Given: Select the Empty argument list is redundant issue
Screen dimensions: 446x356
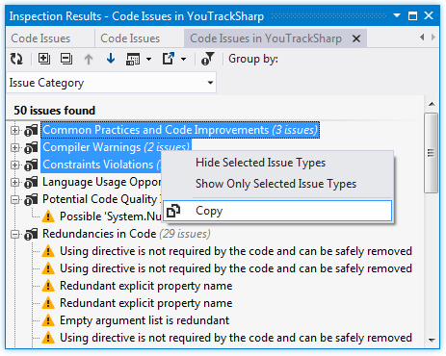Looking at the screenshot, I should [x=144, y=320].
